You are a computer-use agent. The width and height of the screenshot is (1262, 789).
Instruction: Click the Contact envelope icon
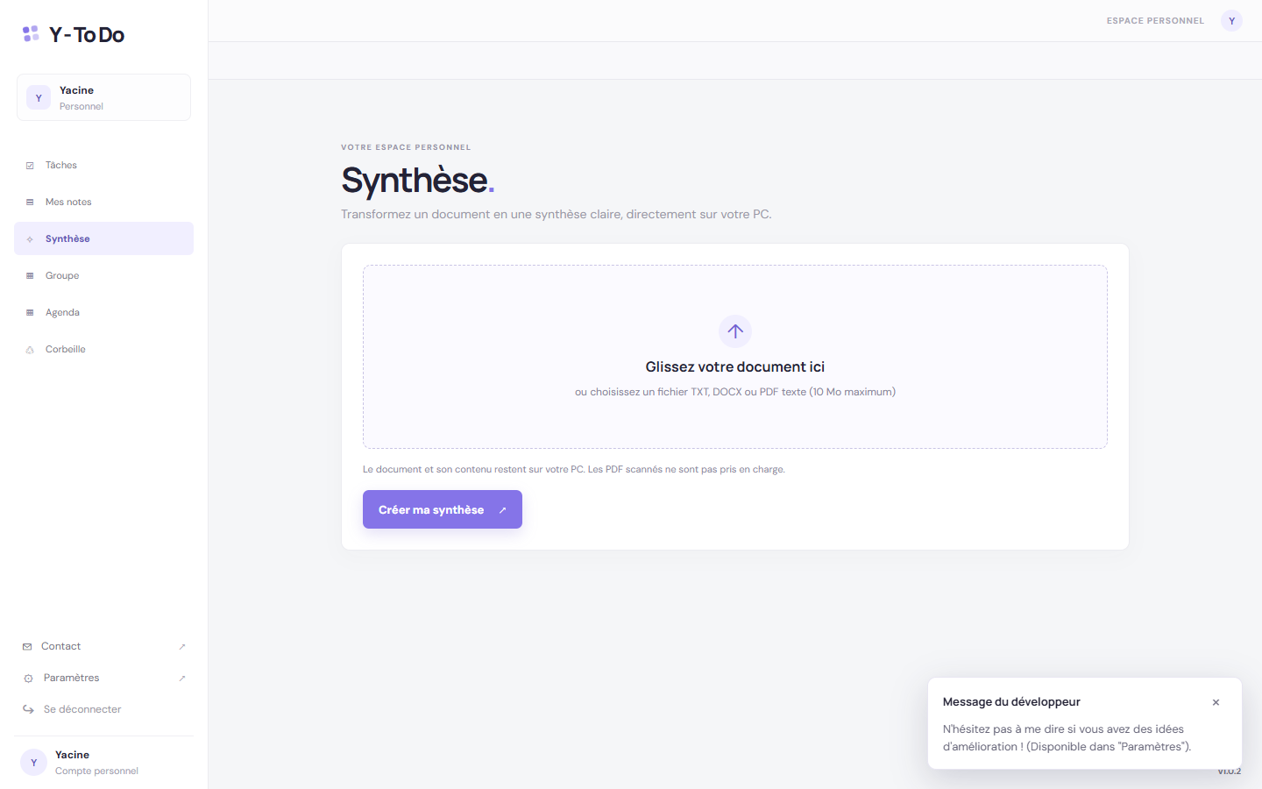coord(27,647)
